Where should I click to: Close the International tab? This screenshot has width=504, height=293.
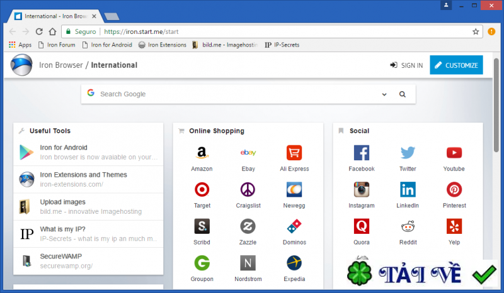94,16
